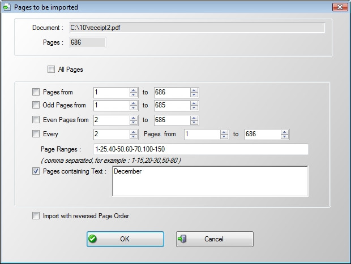The width and height of the screenshot is (351, 264).
Task: Click the exit door icon on Cancel
Action: coord(182,239)
